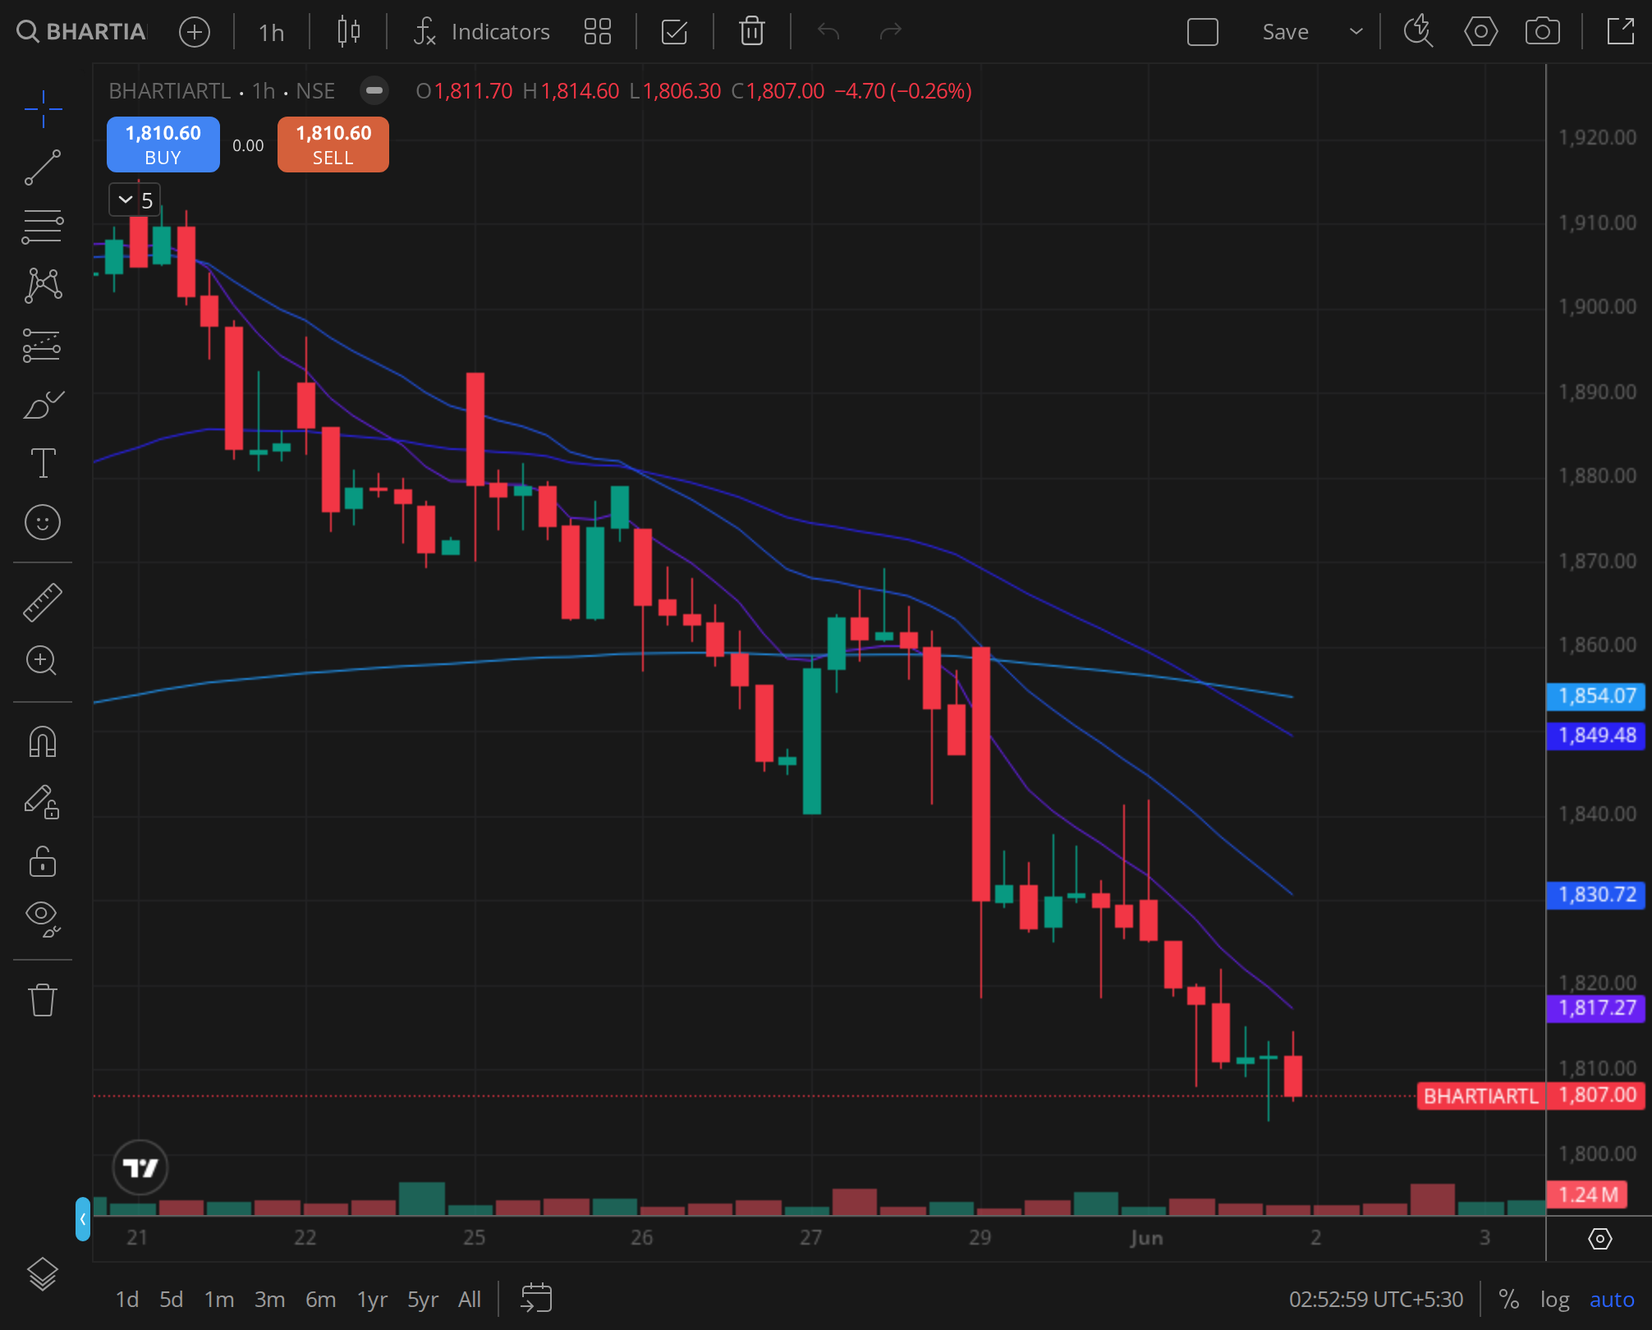Screen dimensions: 1652x1330
Task: Remove drawings with left sidebar trash
Action: coord(43,1000)
